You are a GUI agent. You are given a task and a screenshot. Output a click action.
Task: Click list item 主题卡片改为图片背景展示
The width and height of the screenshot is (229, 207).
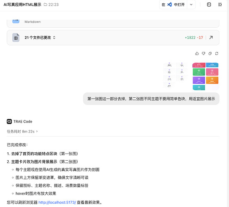point(42,161)
